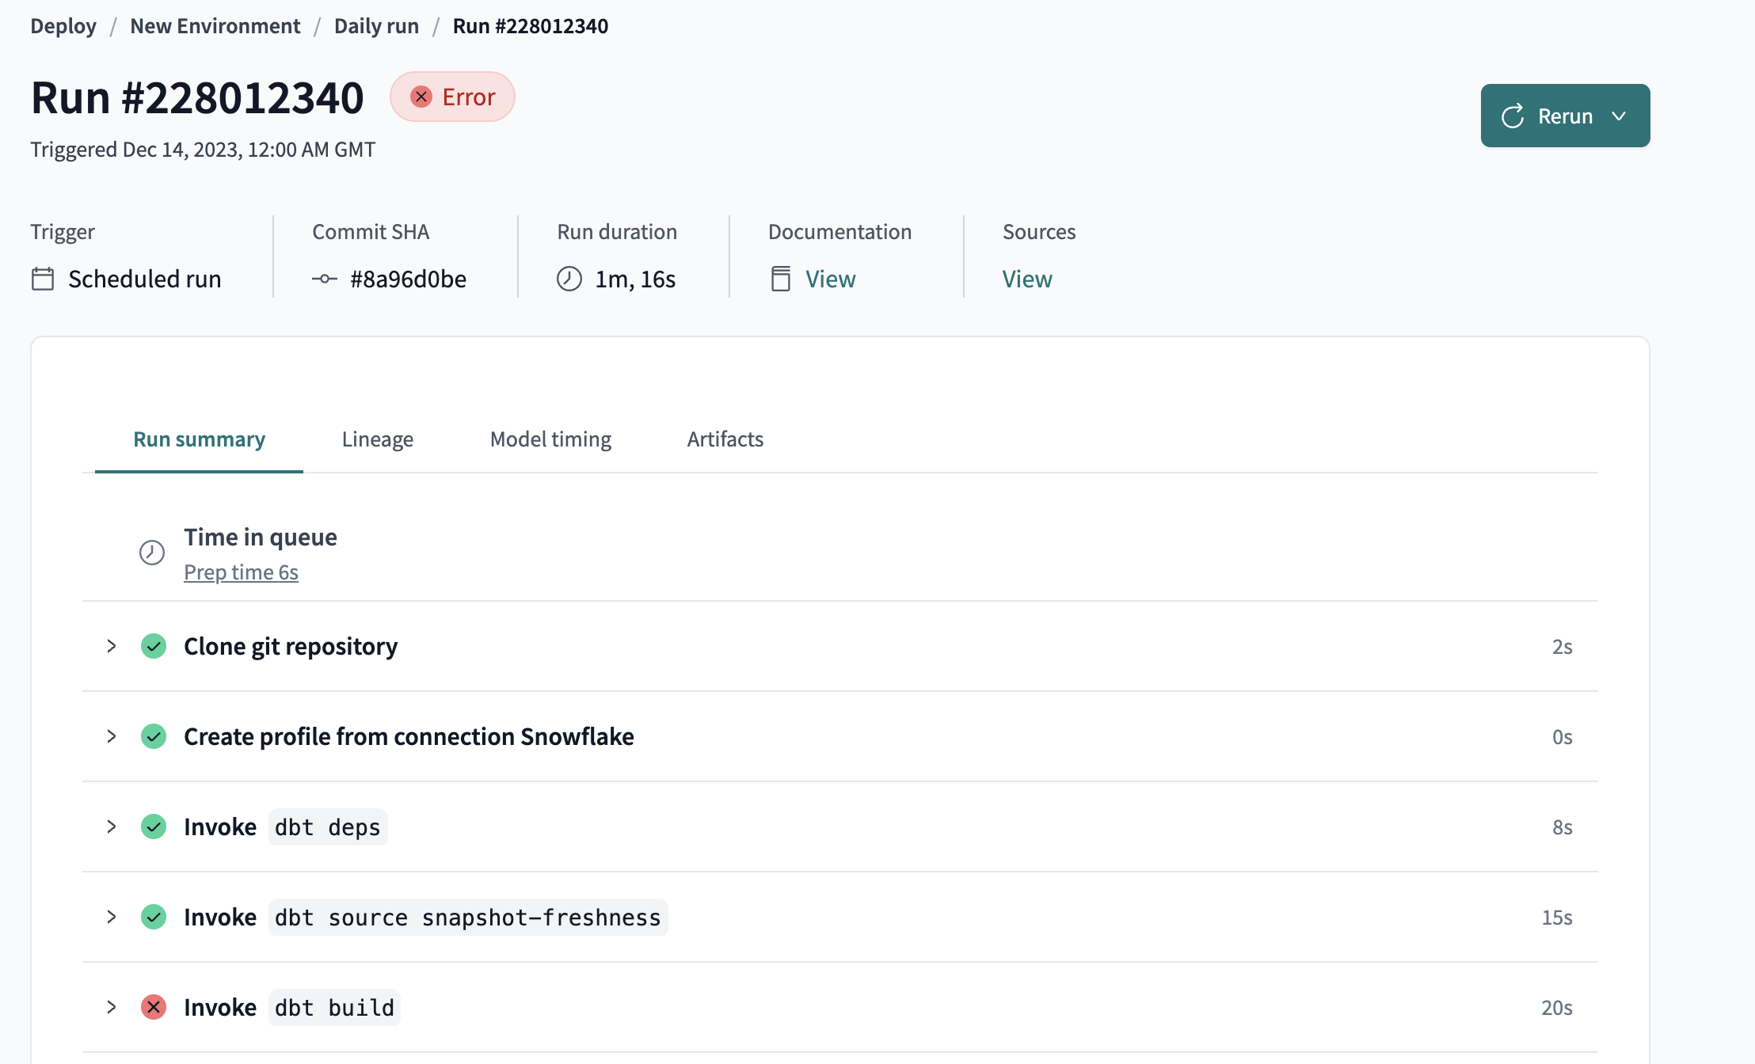Click the rerun refresh/cycle icon
Image resolution: width=1755 pixels, height=1064 pixels.
[1512, 114]
